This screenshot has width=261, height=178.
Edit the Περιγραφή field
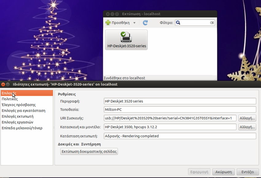(x=180, y=101)
